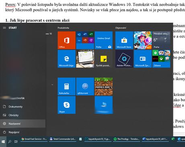Click the underlined word 'Perex' in Word document
Screen dimensions: 185x147
click(10, 5)
